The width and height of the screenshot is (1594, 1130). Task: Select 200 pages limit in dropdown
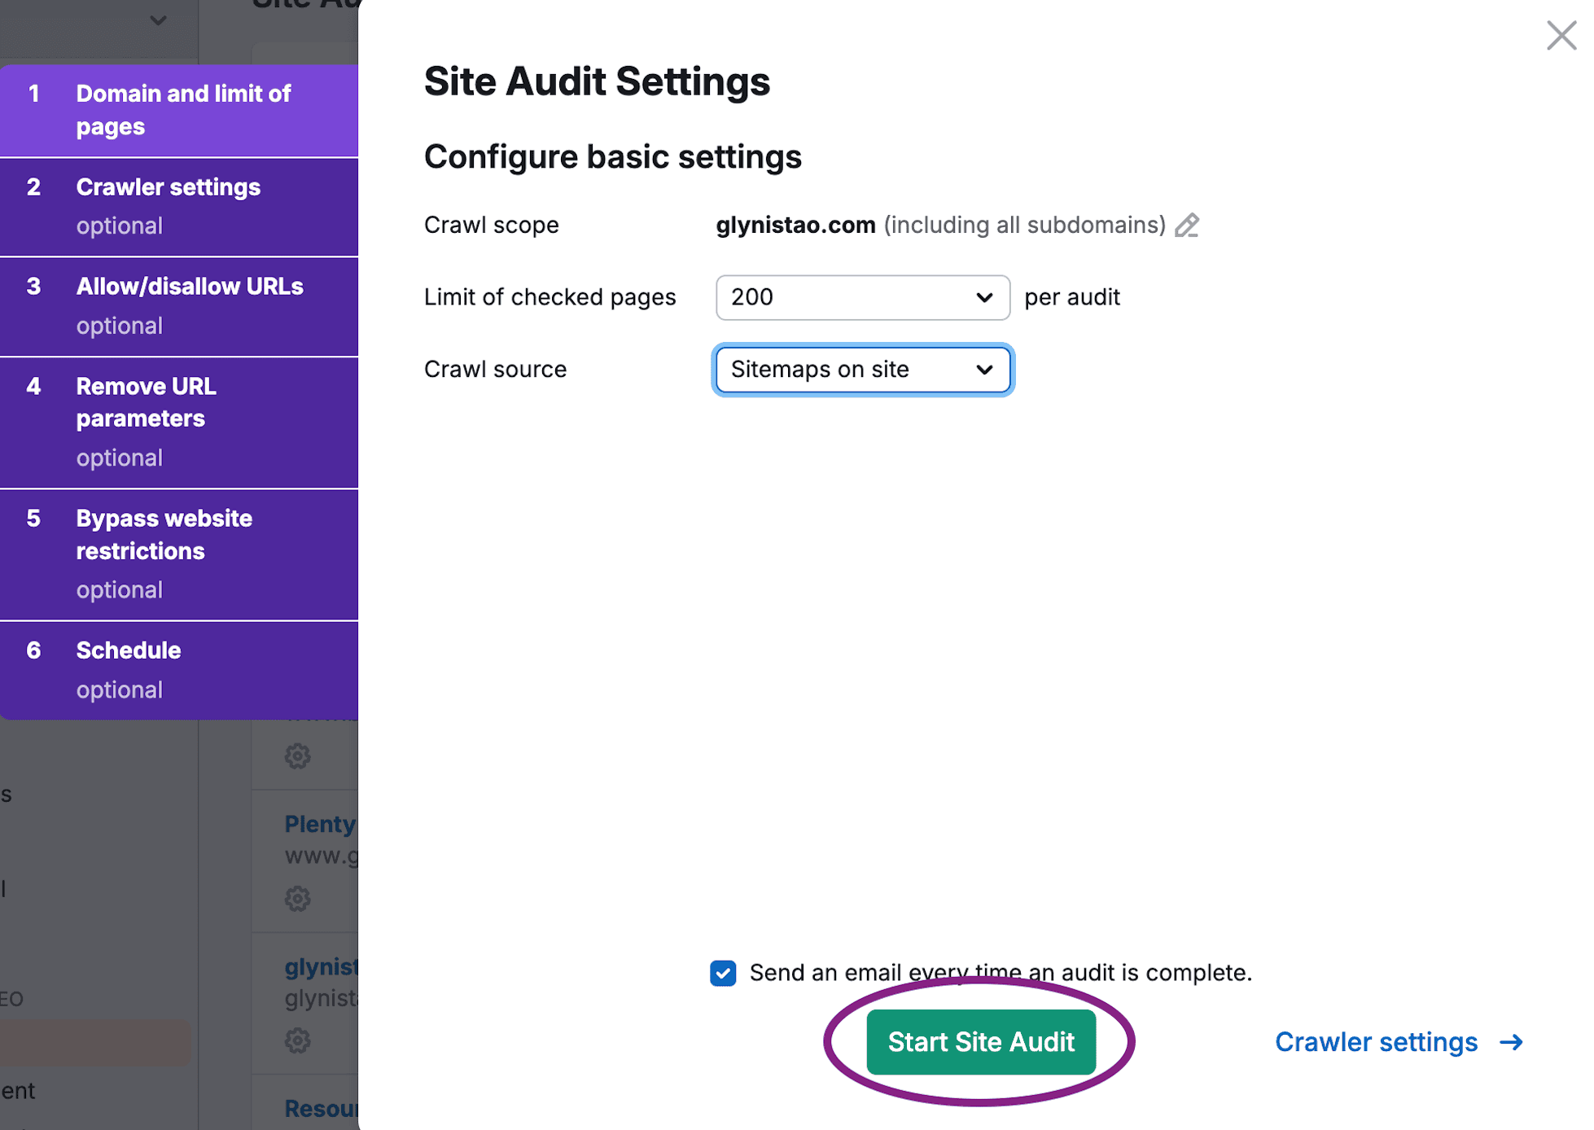(x=860, y=299)
